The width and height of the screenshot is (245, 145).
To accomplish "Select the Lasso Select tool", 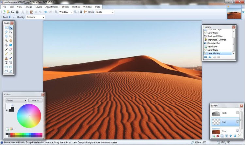I will coord(6,32).
